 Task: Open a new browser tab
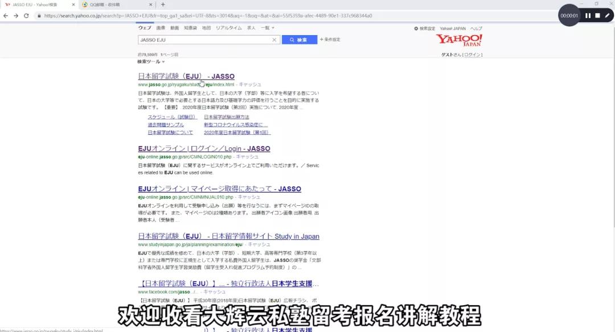(x=163, y=5)
